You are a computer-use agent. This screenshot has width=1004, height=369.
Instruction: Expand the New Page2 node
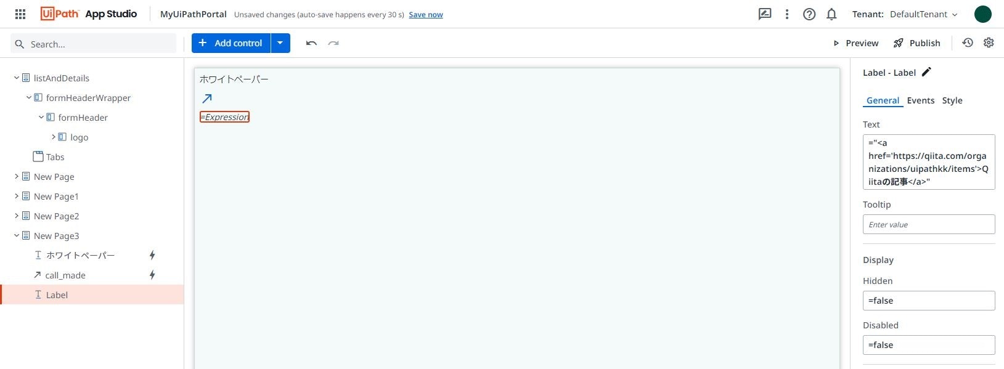pos(17,216)
